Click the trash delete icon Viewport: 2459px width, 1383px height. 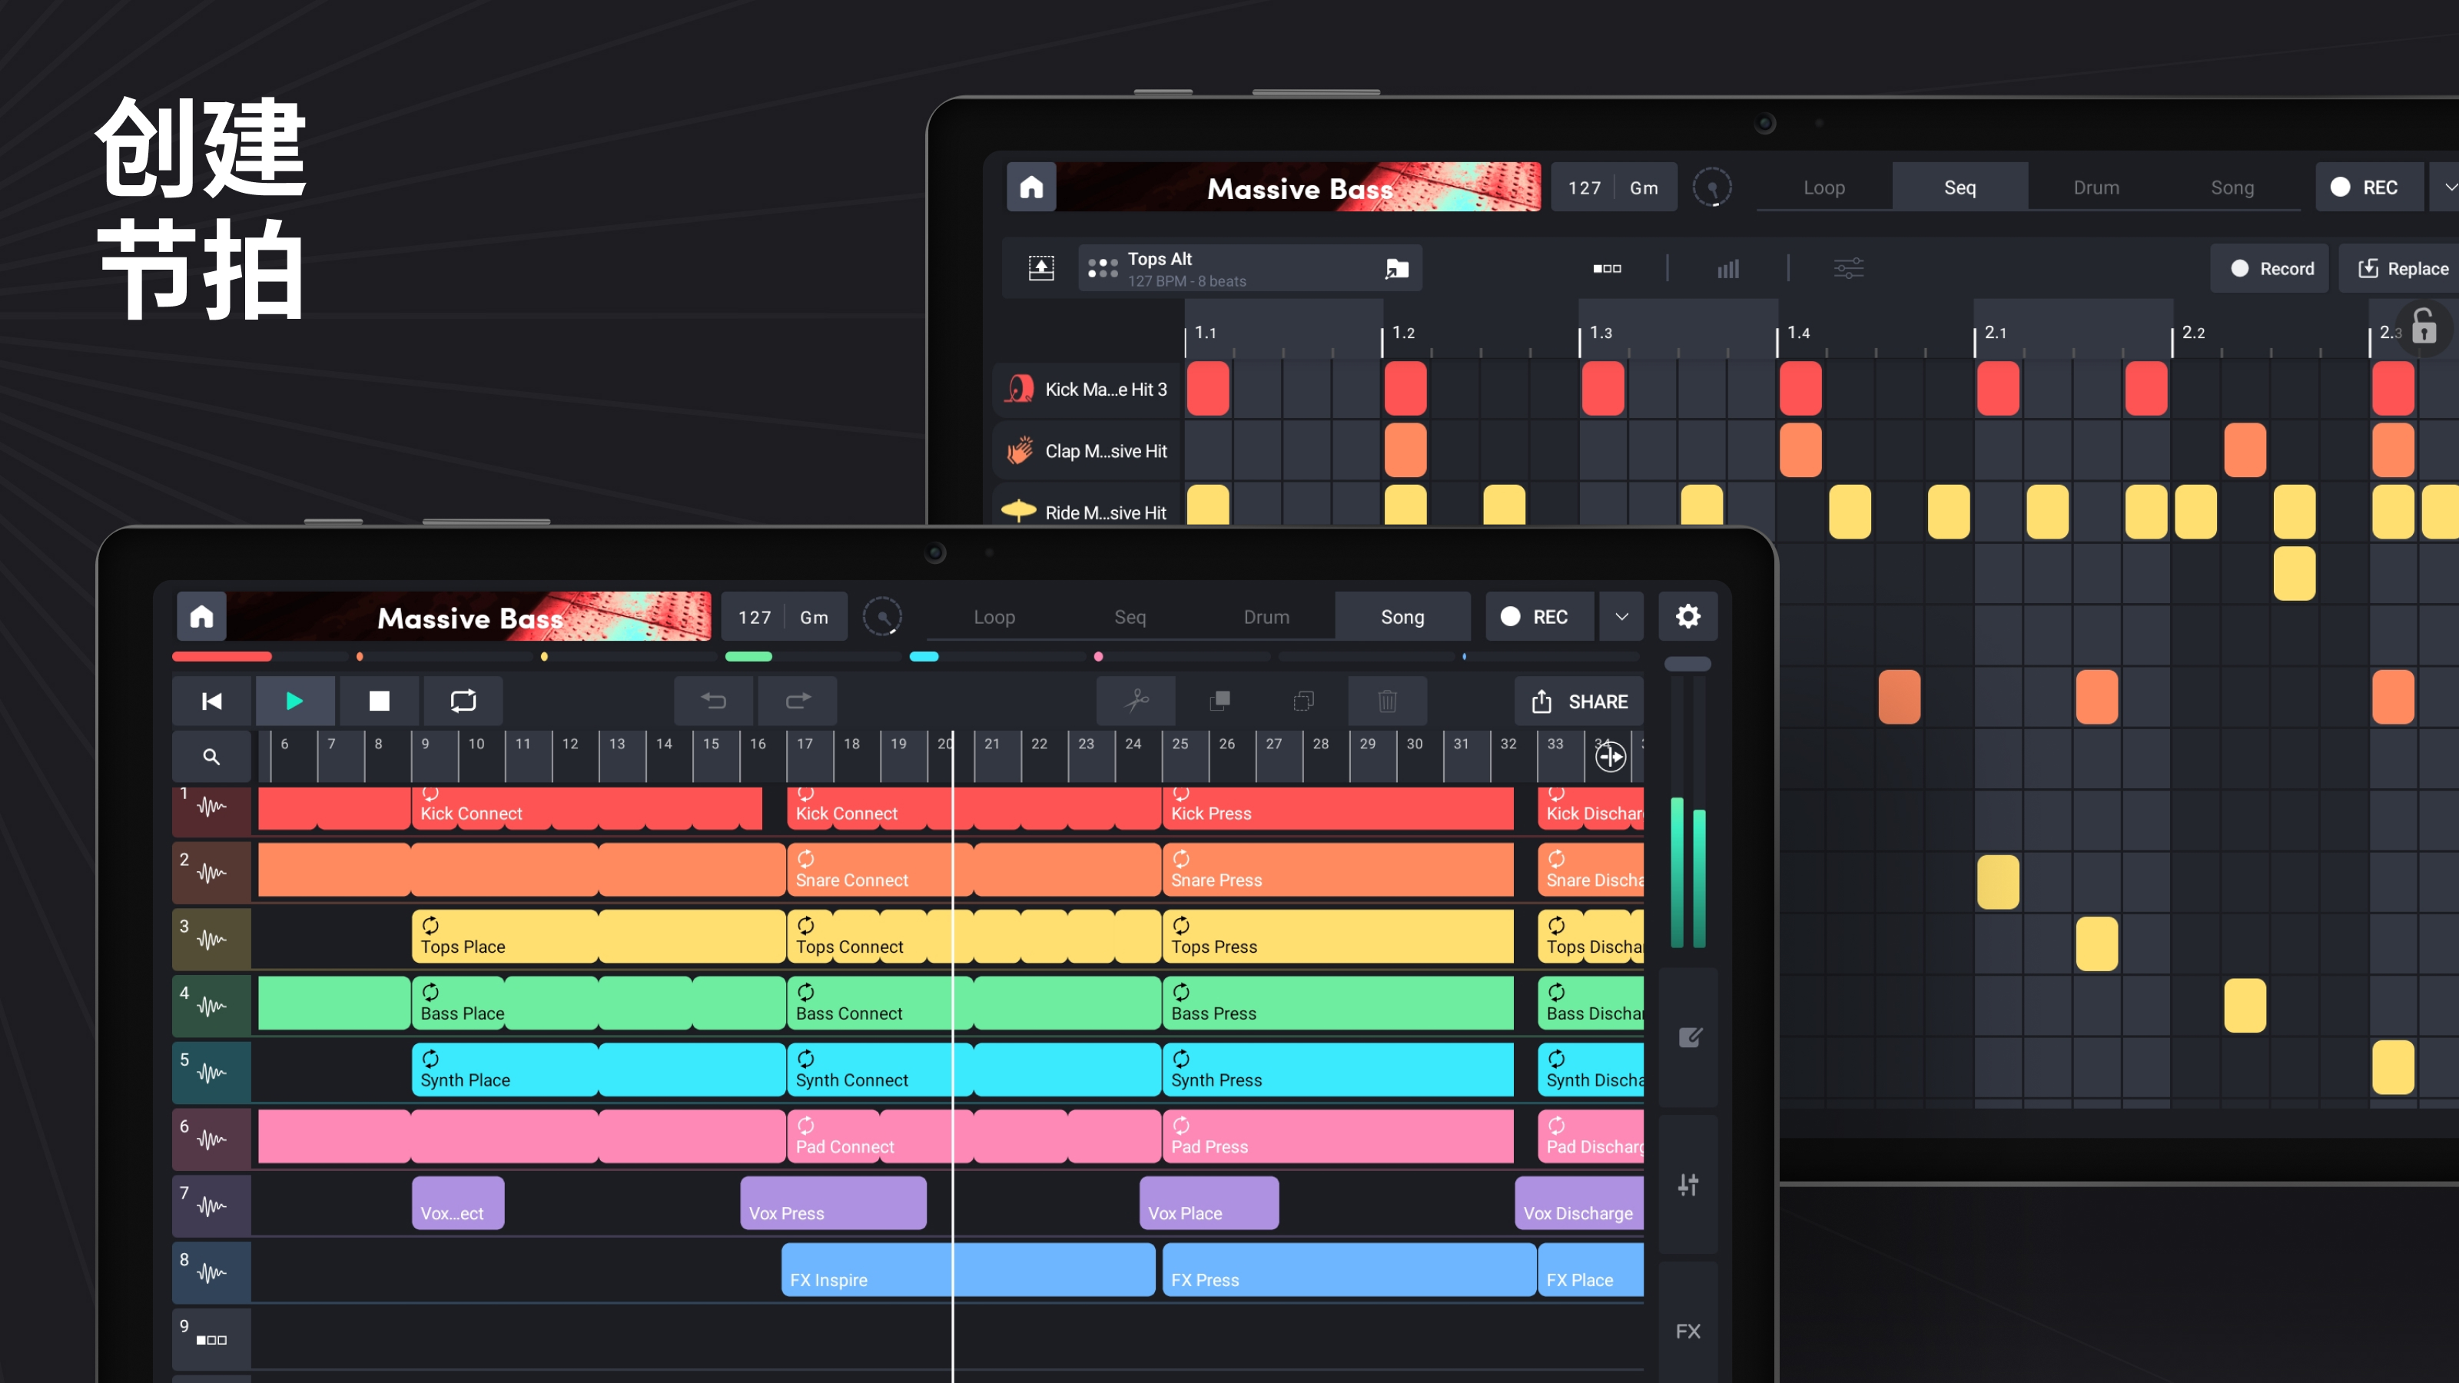[1388, 701]
